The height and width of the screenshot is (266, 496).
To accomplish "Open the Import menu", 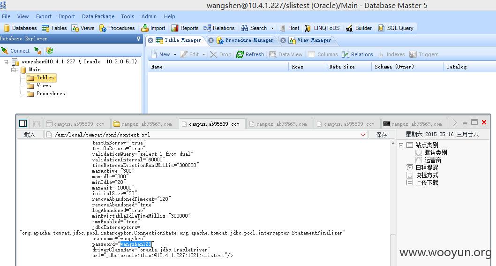I will click(x=67, y=16).
